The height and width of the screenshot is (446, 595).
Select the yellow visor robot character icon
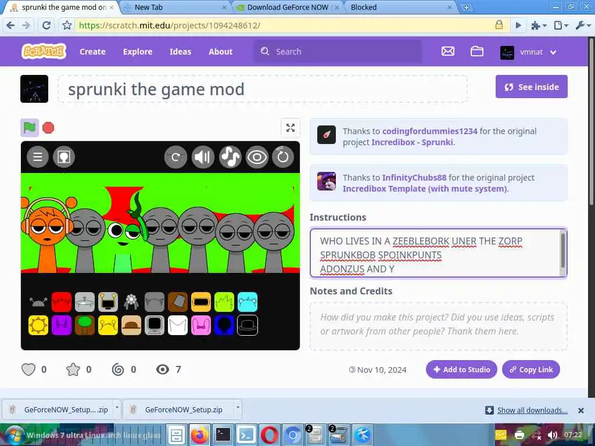(201, 302)
